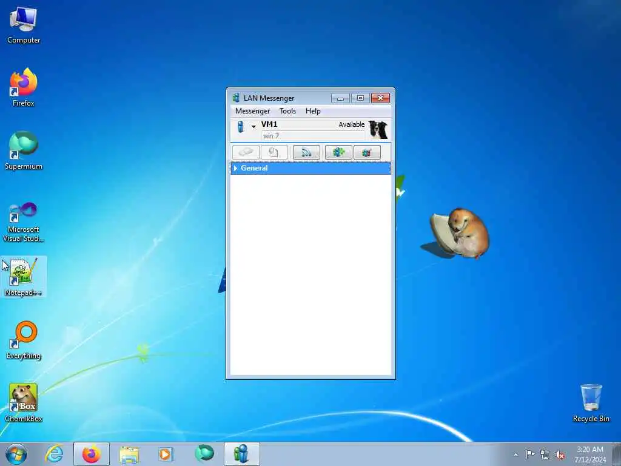Select the Notepad++ desktop shortcut

24,277
